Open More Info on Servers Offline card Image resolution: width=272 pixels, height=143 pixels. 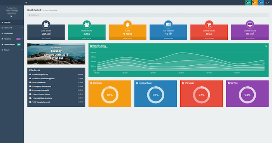point(209,38)
